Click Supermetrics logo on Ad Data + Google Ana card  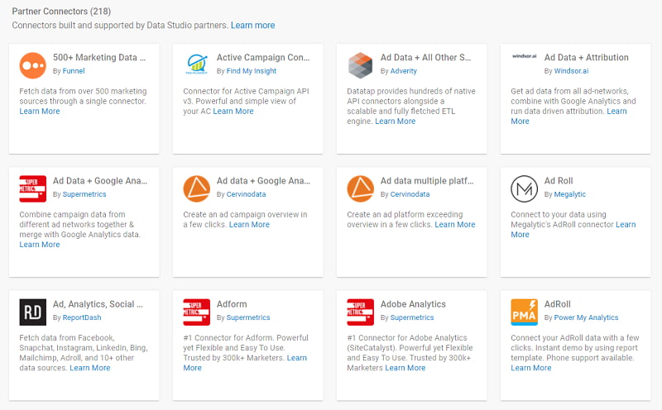(32, 188)
